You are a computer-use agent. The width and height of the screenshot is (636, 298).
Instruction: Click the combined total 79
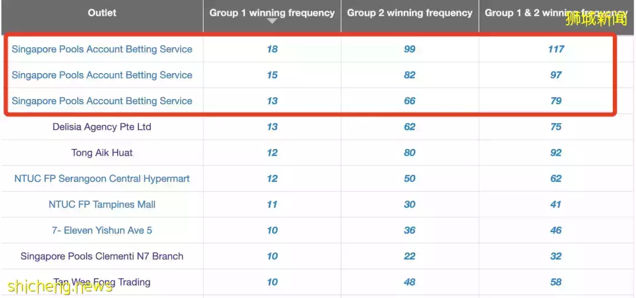(x=556, y=101)
